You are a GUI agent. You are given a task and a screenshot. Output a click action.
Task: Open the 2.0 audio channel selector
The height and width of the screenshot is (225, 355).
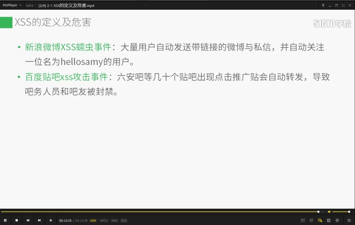123,221
